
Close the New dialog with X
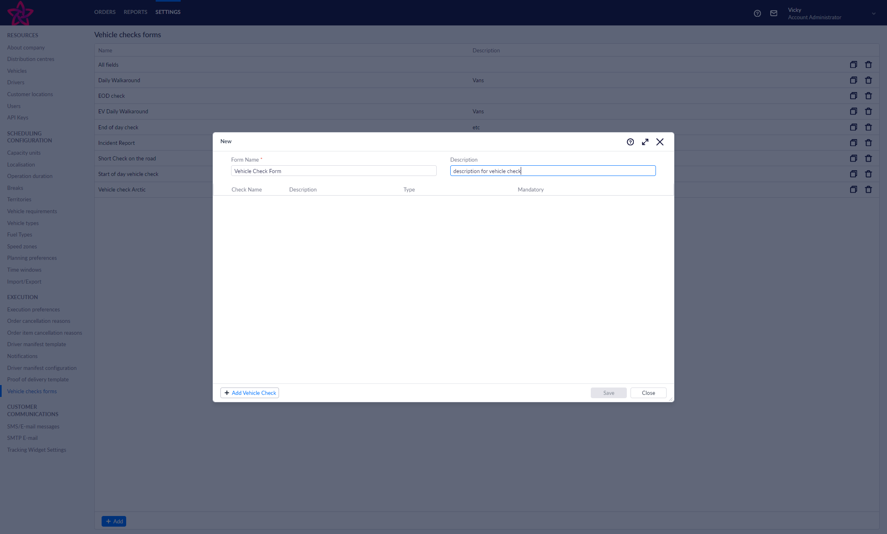coord(660,142)
